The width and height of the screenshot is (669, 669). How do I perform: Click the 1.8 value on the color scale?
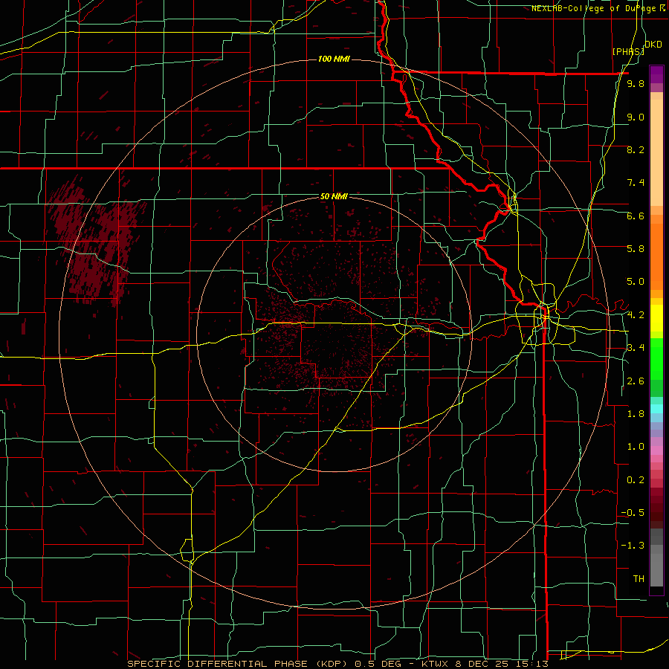tap(636, 414)
